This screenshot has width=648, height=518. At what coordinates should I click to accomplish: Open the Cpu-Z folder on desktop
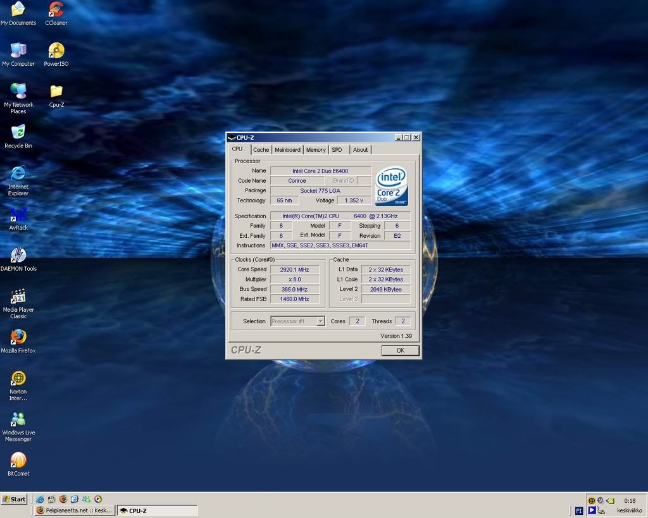56,92
